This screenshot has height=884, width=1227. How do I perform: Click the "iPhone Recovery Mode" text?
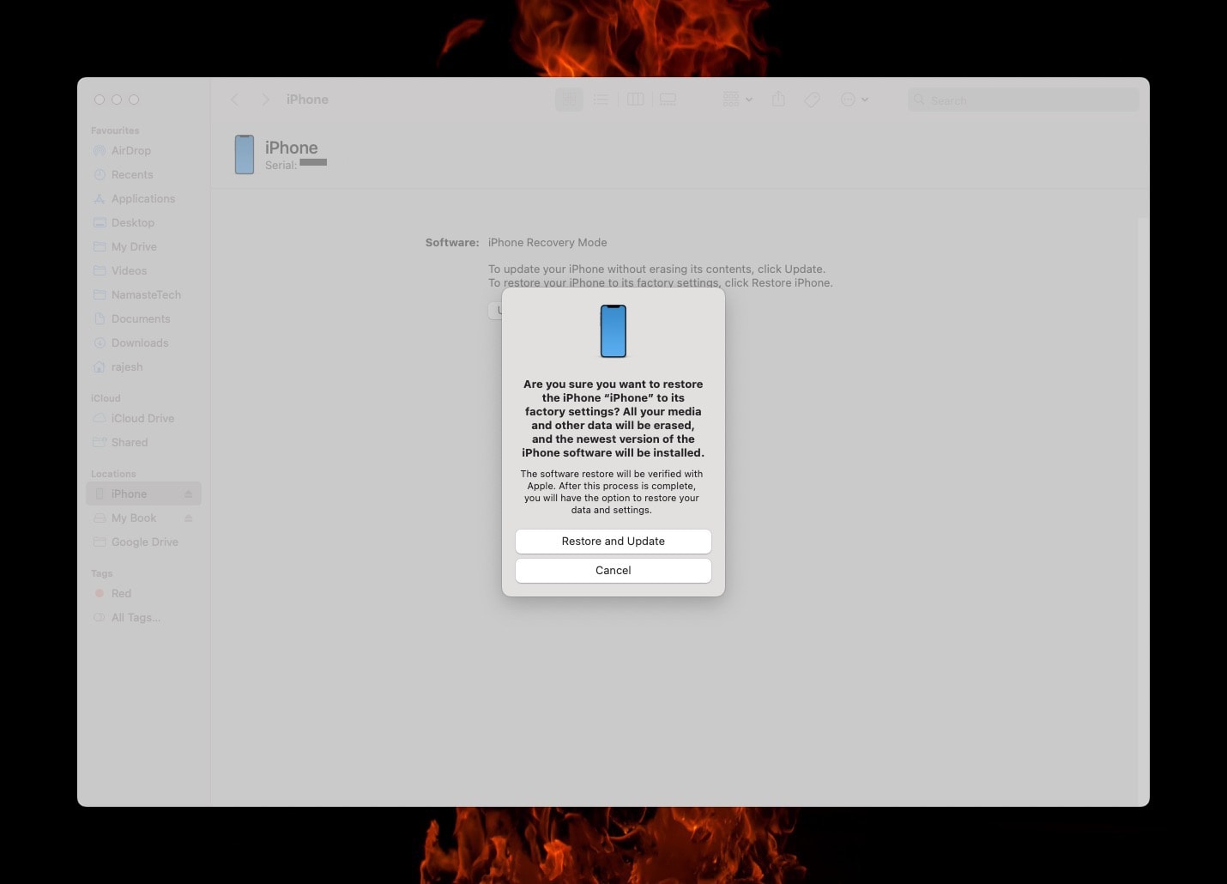pos(547,243)
